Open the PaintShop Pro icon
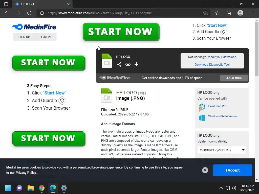The width and height of the screenshot is (259, 194). coord(202,108)
